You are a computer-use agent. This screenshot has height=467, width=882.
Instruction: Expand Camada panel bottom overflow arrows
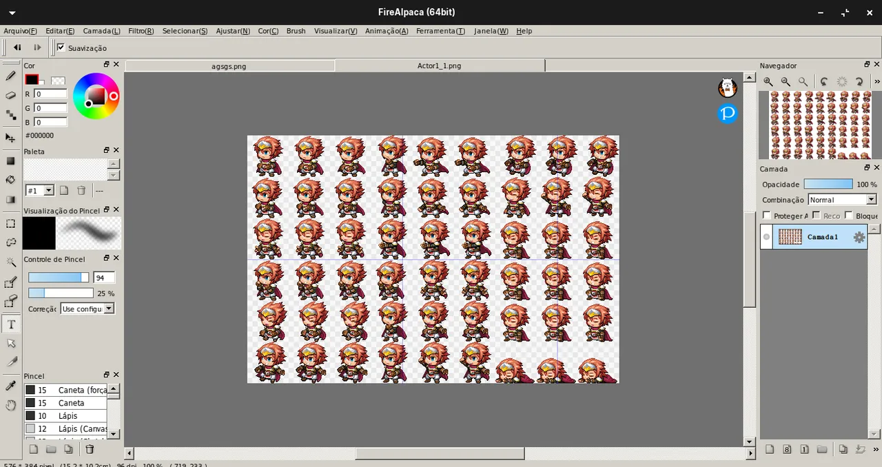pos(876,449)
